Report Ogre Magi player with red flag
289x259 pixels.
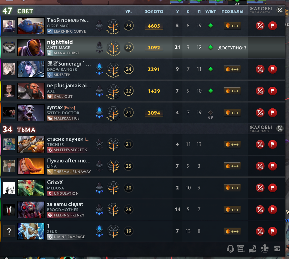pos(272,26)
